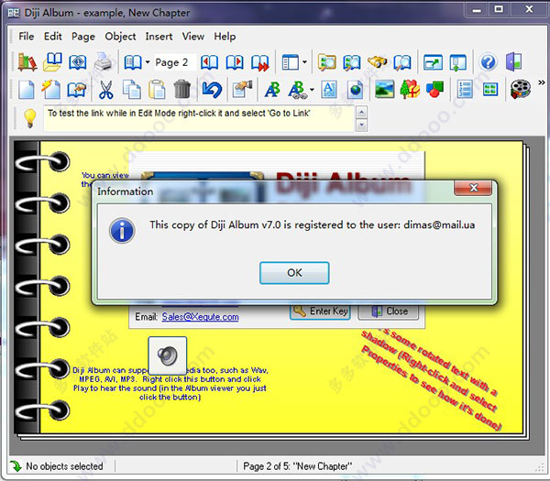The image size is (550, 481).
Task: Insert shapes with colored shapes icon
Action: pos(434,89)
